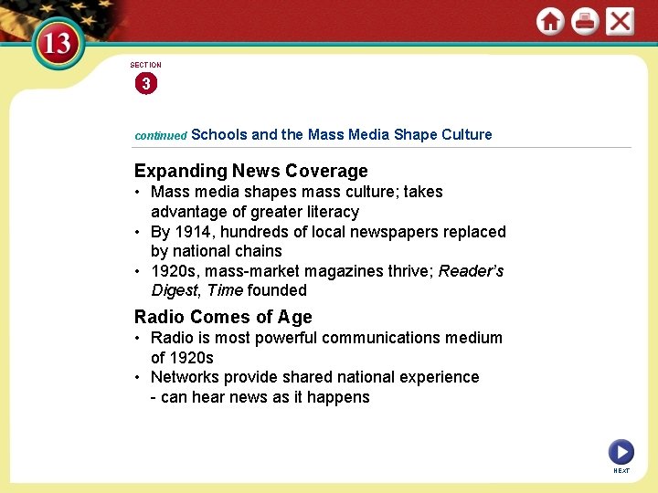The height and width of the screenshot is (493, 658).
Task: Select the 'Radio Comes of Age' heading
Action: tap(223, 317)
